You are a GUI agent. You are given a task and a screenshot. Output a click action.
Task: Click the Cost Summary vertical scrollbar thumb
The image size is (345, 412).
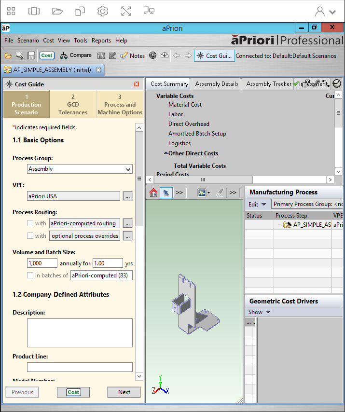tap(338, 113)
